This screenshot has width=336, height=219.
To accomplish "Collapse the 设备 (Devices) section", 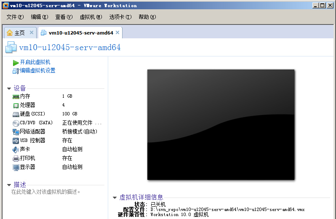I will tap(9, 88).
